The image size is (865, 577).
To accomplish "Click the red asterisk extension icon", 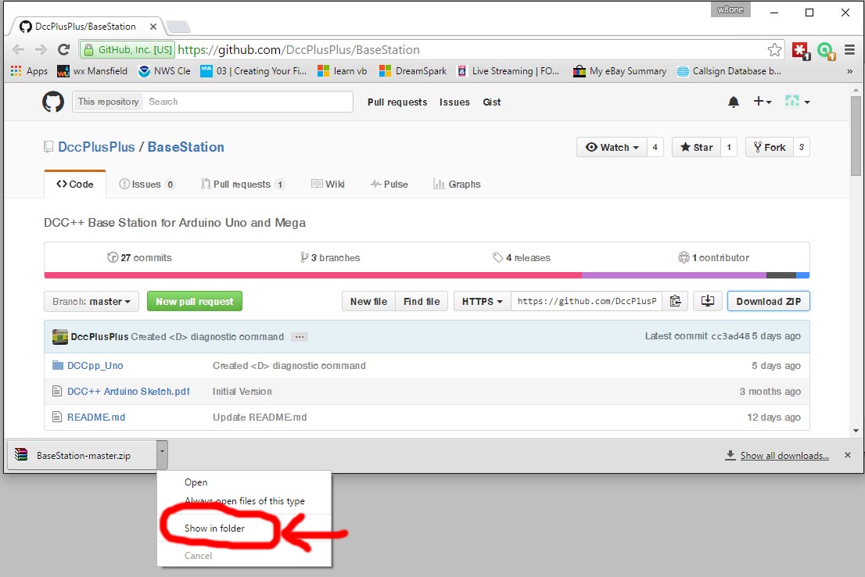I will [x=800, y=51].
